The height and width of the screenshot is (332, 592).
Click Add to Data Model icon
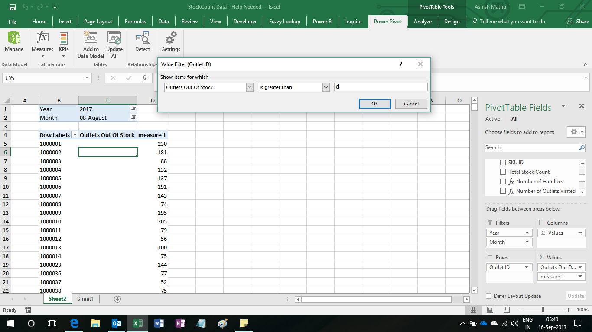91,38
